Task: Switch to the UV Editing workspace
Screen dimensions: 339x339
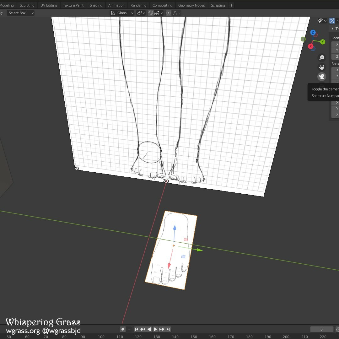Action: point(49,5)
